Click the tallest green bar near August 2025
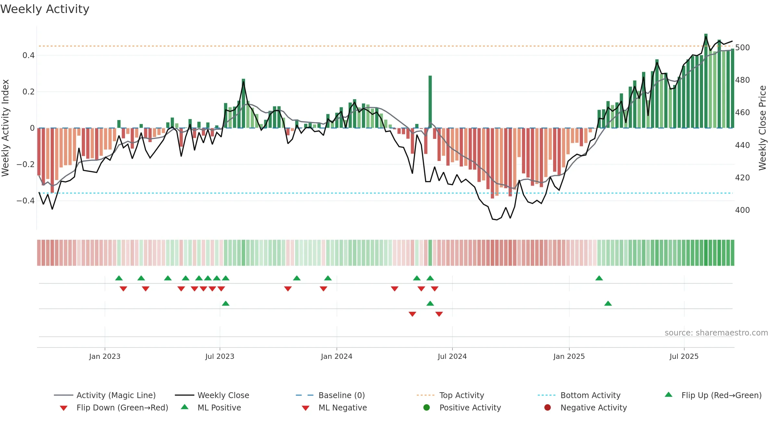779x438 pixels. coord(706,81)
